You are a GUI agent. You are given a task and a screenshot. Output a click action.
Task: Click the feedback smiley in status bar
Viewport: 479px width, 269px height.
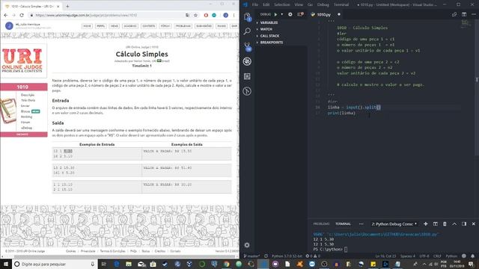tap(464, 256)
